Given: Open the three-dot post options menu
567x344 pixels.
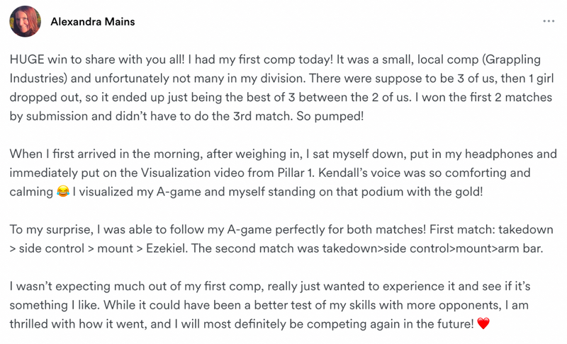Looking at the screenshot, I should [x=549, y=21].
